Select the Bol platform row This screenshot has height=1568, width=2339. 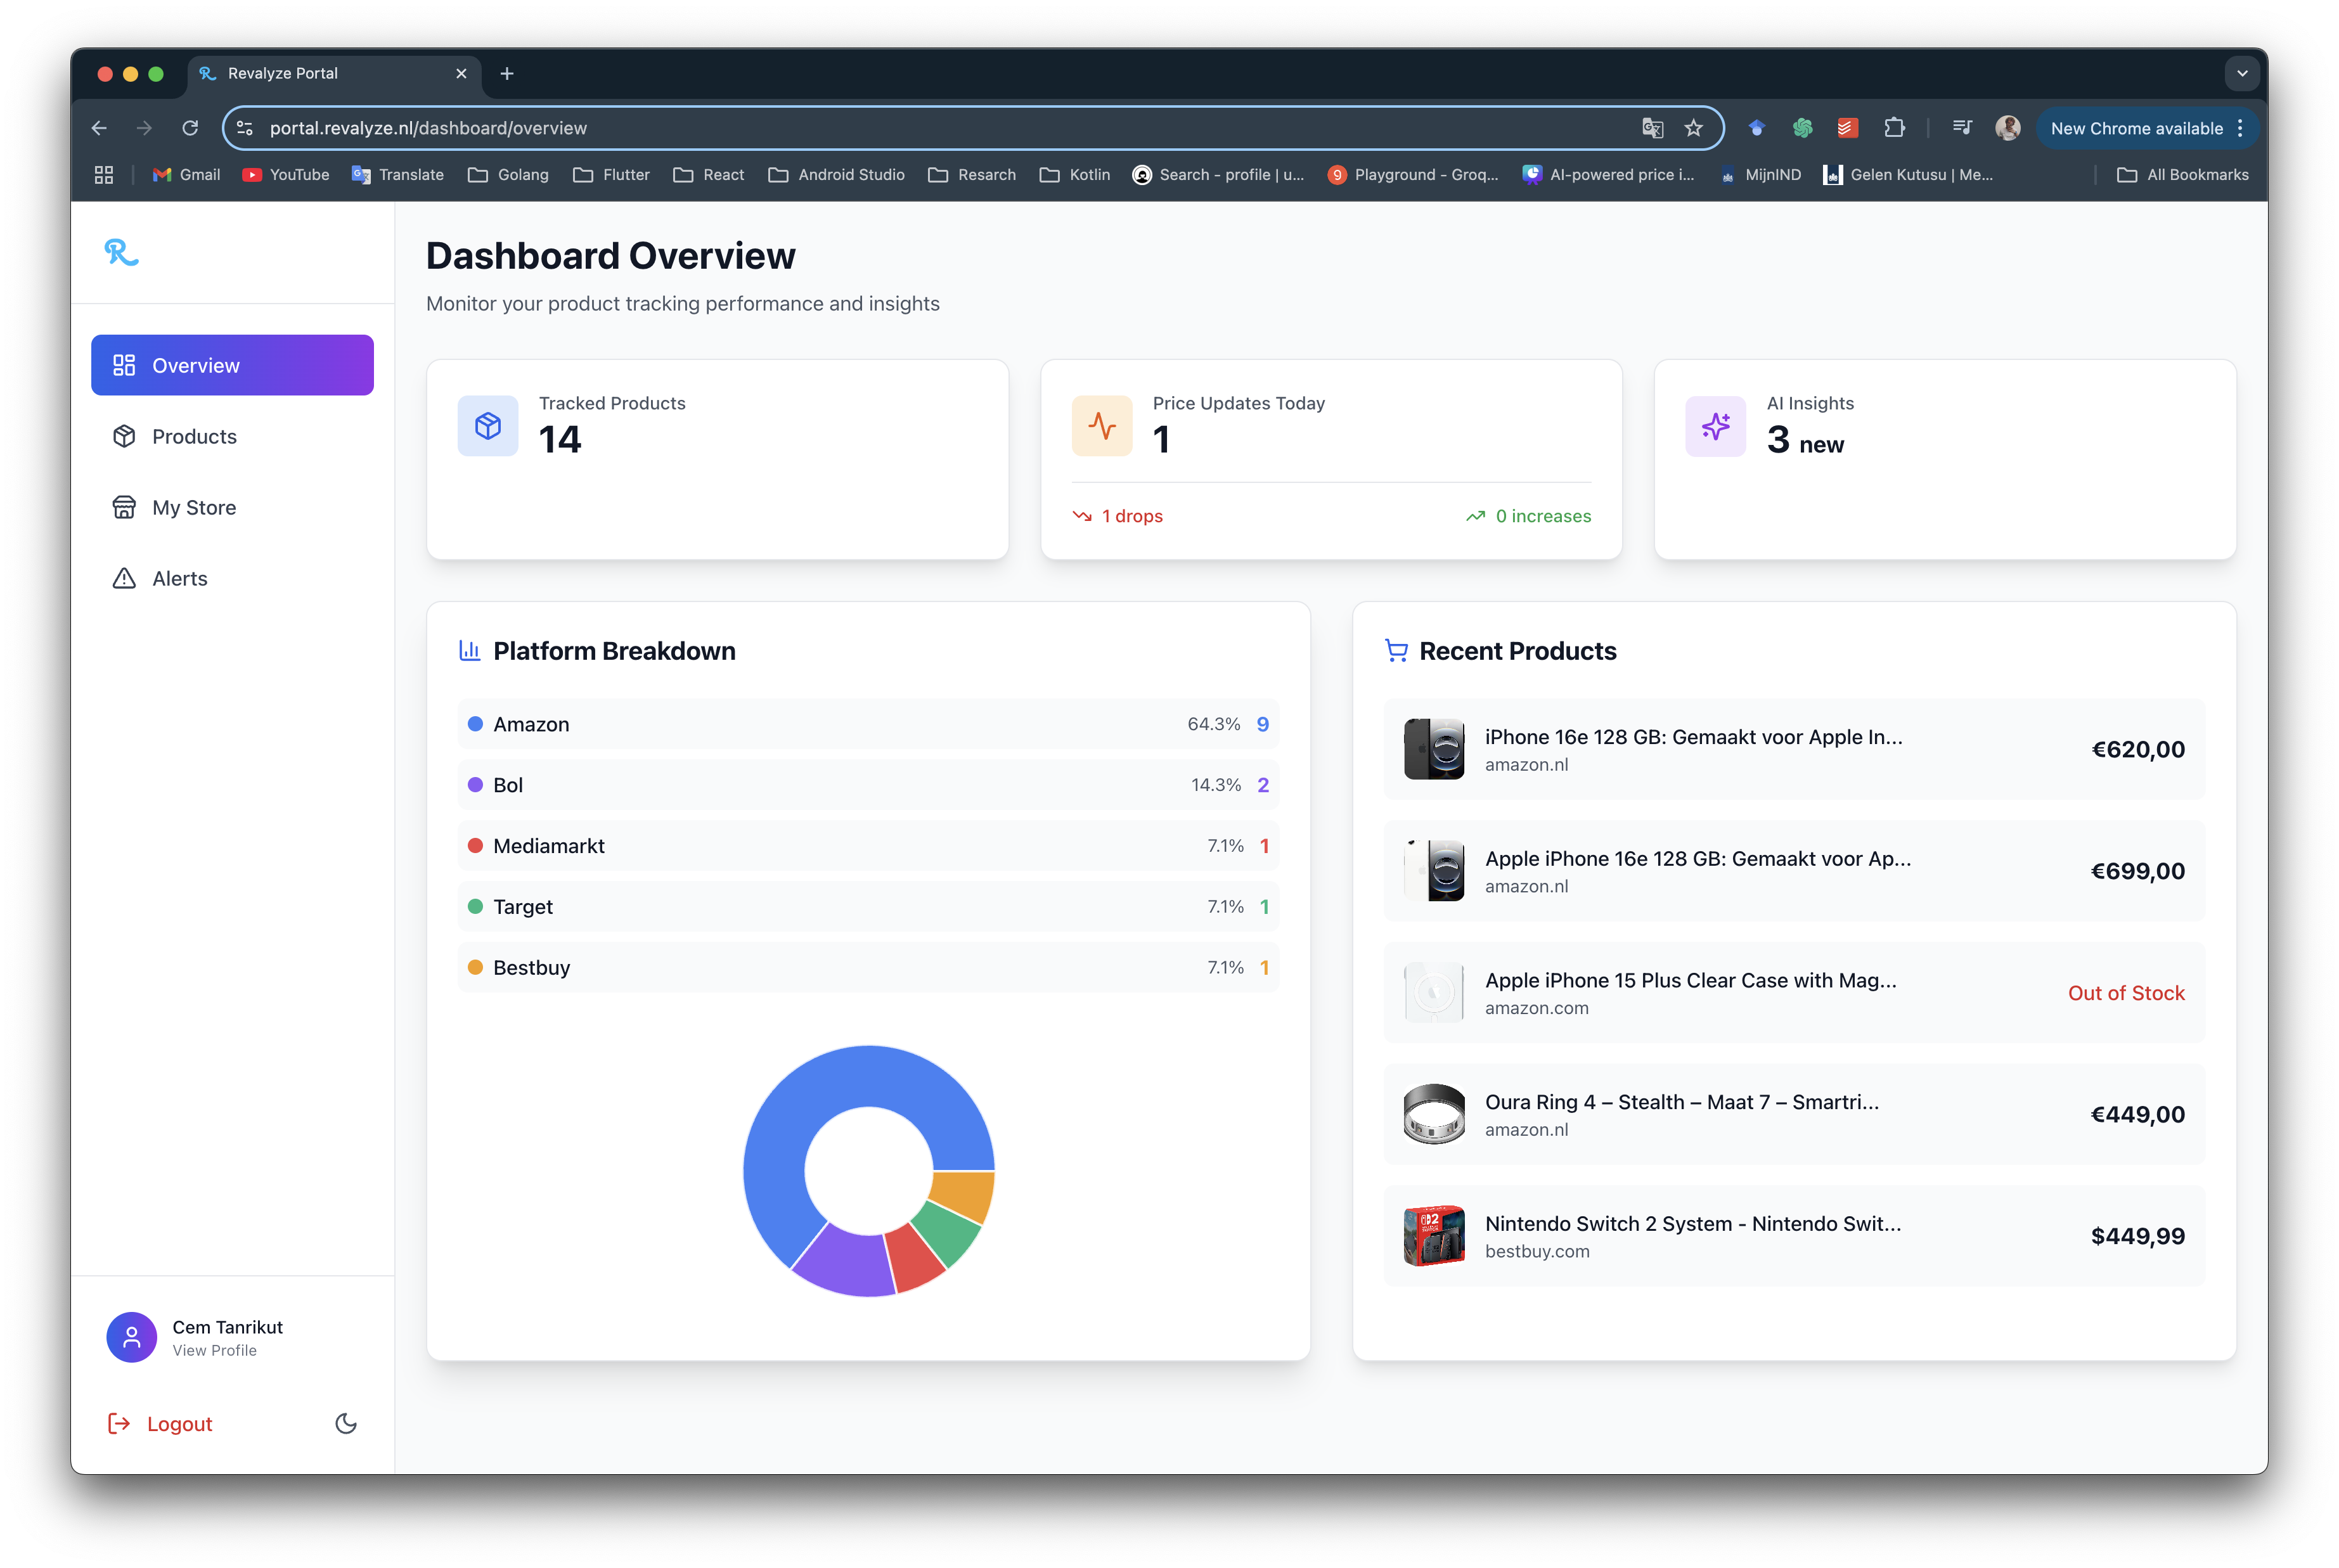[x=868, y=785]
